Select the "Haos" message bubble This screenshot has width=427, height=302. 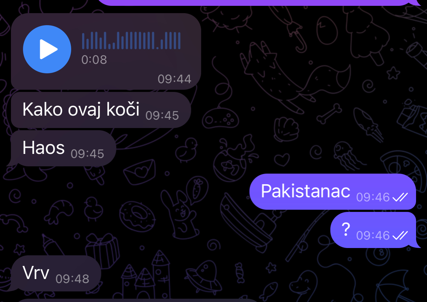[63, 148]
